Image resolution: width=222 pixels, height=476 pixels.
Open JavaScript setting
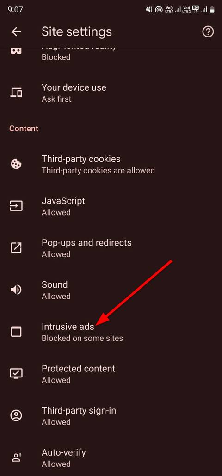[111, 206]
